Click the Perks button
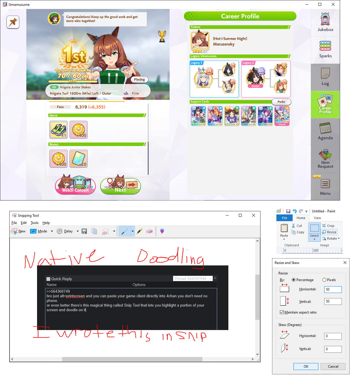Image resolution: width=356 pixels, height=379 pixels. (x=281, y=102)
